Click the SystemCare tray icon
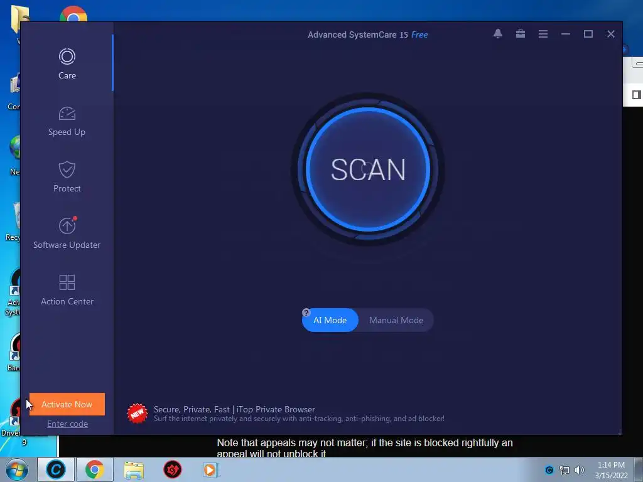 549,469
